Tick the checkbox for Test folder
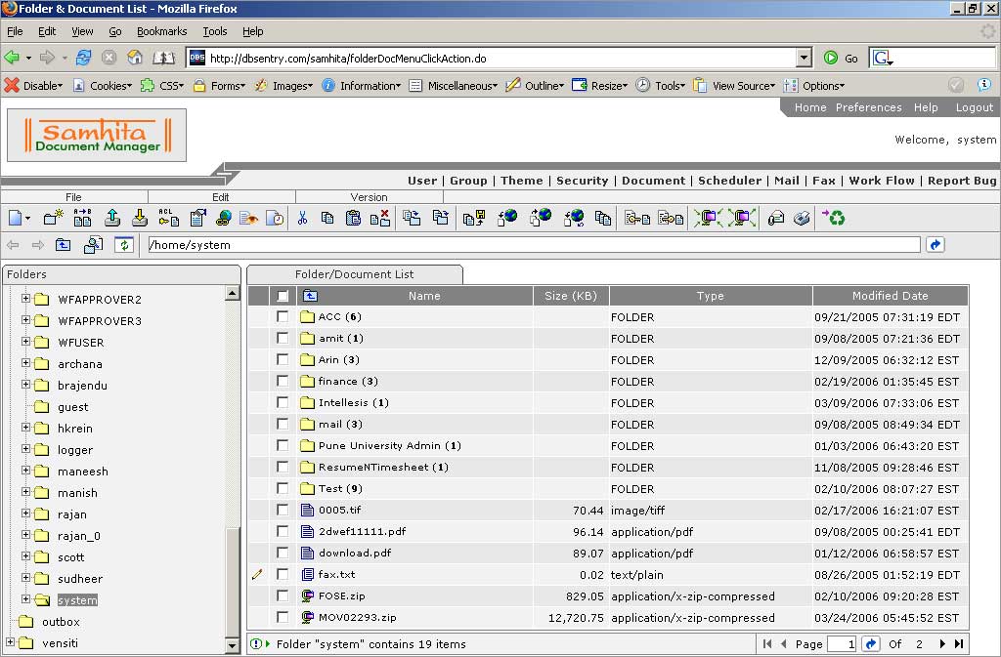This screenshot has height=657, width=1001. click(283, 488)
